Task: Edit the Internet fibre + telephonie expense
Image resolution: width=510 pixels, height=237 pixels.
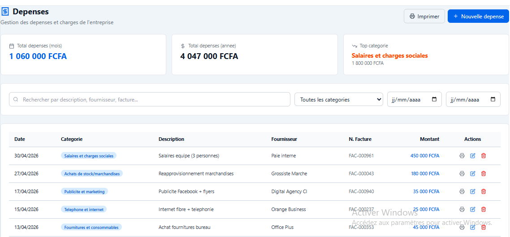Action: click(x=473, y=209)
